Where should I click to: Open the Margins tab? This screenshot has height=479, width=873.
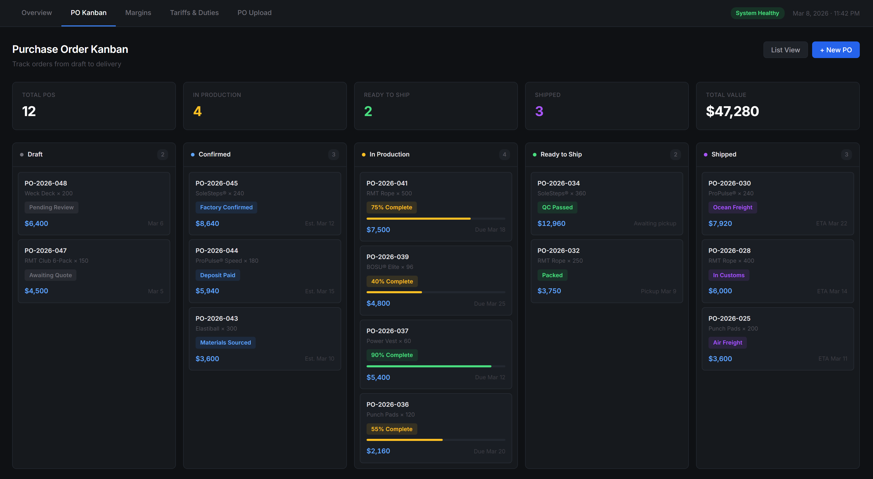[x=138, y=13]
